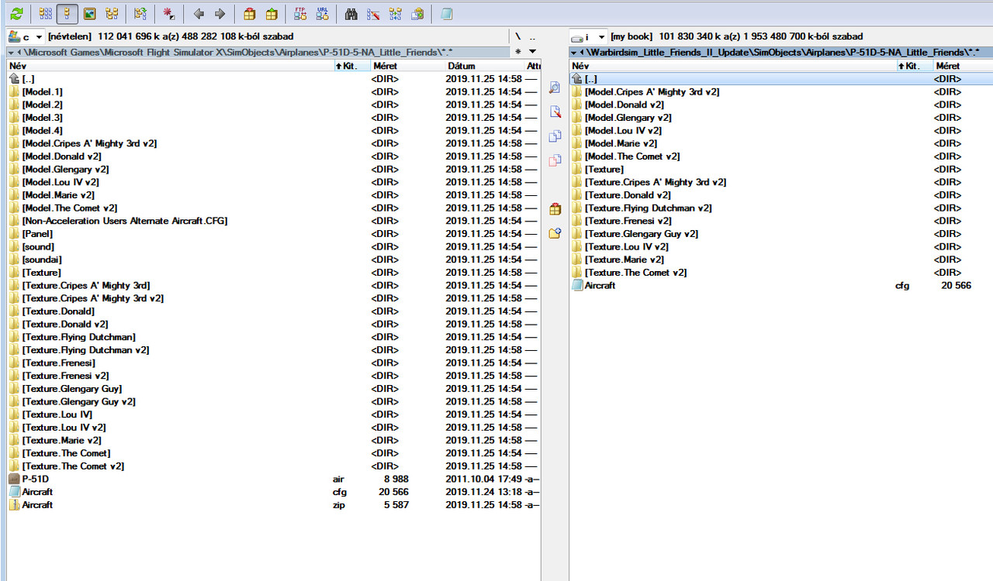Image resolution: width=993 pixels, height=581 pixels.
Task: Click Move files icon in middle button bar
Action: tap(555, 160)
